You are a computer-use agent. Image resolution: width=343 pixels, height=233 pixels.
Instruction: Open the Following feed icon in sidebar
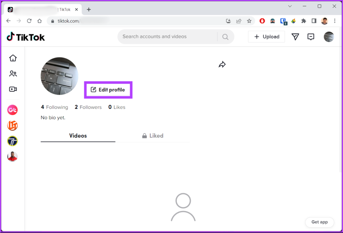[x=13, y=74]
